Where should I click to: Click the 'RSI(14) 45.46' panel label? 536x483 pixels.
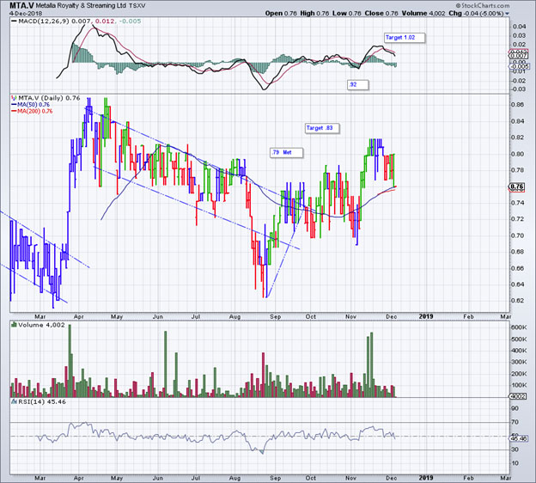pos(42,401)
